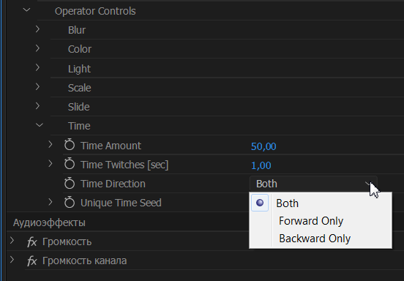Click the Time Amount value 50,00
404x281 pixels.
point(263,146)
